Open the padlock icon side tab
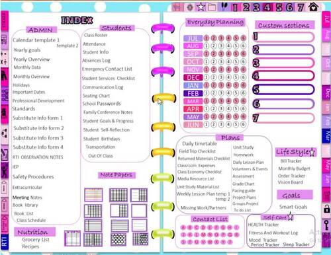The width and height of the screenshot is (331, 255). tap(326, 209)
